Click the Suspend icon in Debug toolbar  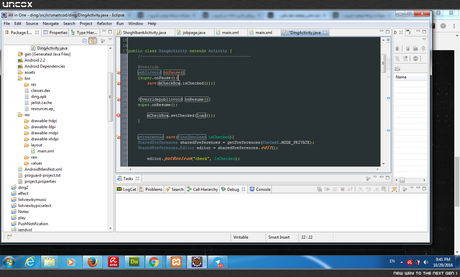[335, 189]
